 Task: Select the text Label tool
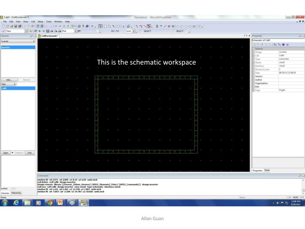[x=123, y=26]
